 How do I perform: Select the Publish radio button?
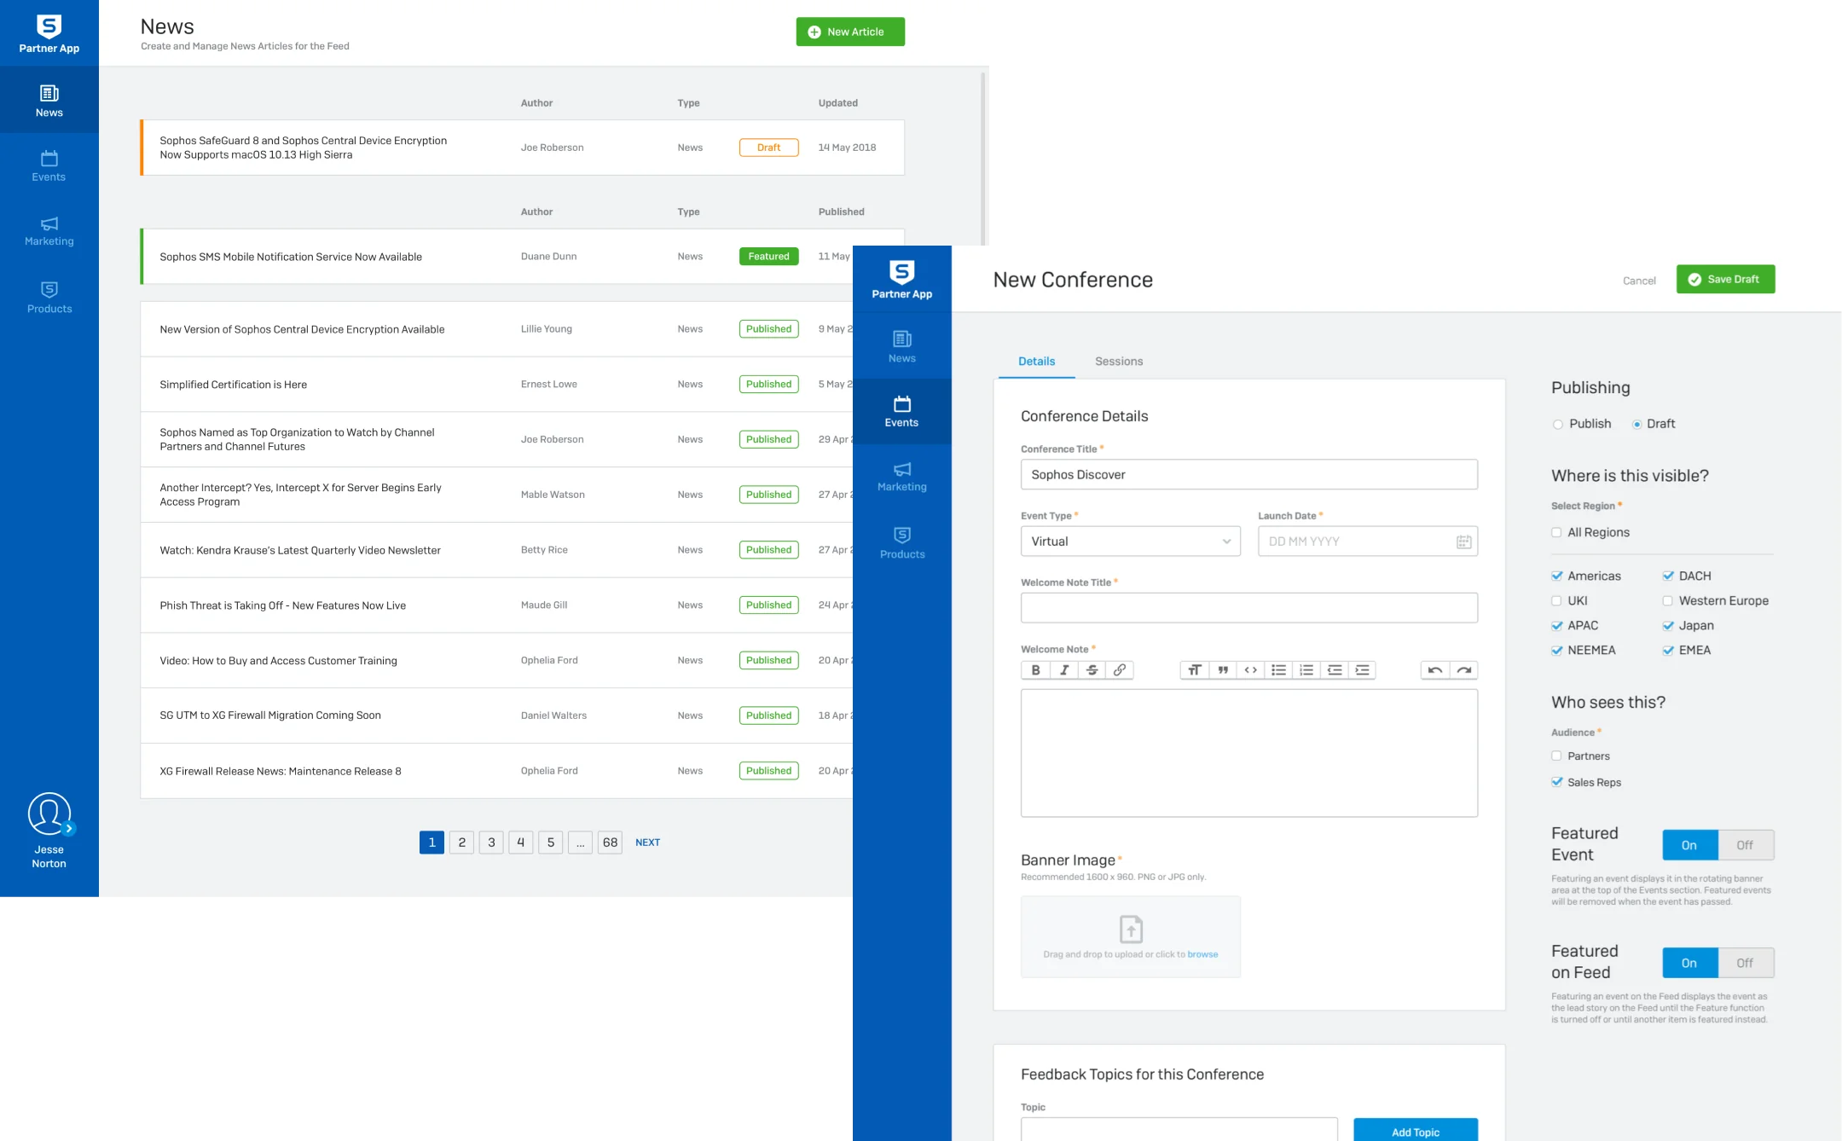pyautogui.click(x=1558, y=425)
